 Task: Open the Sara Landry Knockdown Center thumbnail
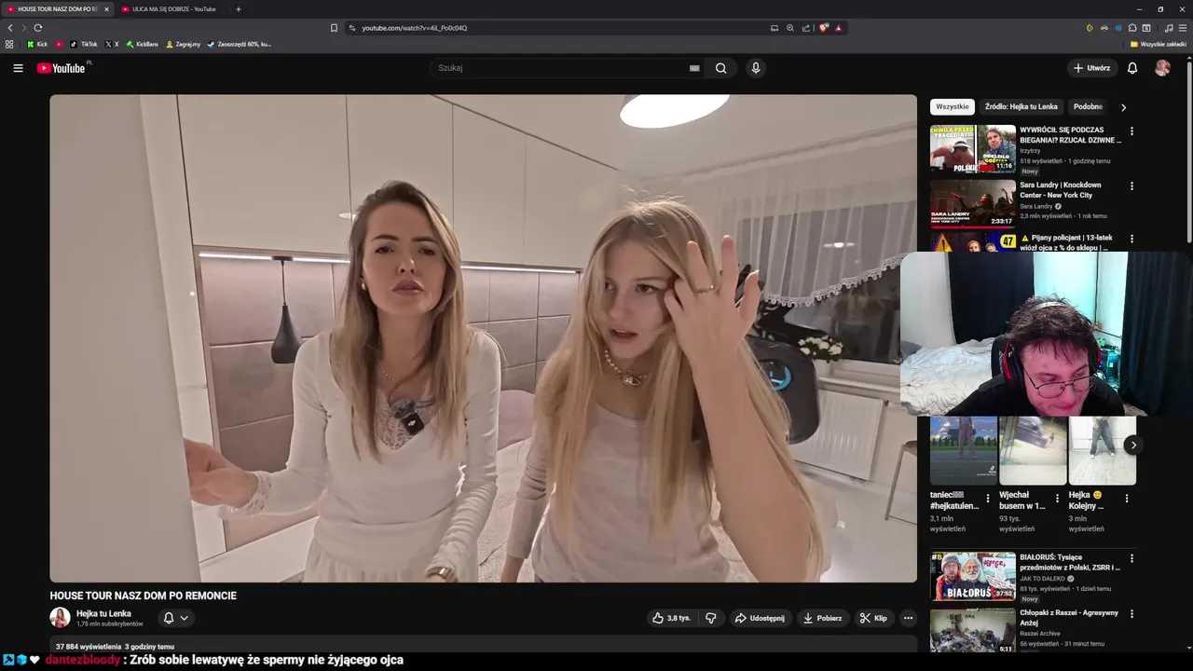(973, 204)
